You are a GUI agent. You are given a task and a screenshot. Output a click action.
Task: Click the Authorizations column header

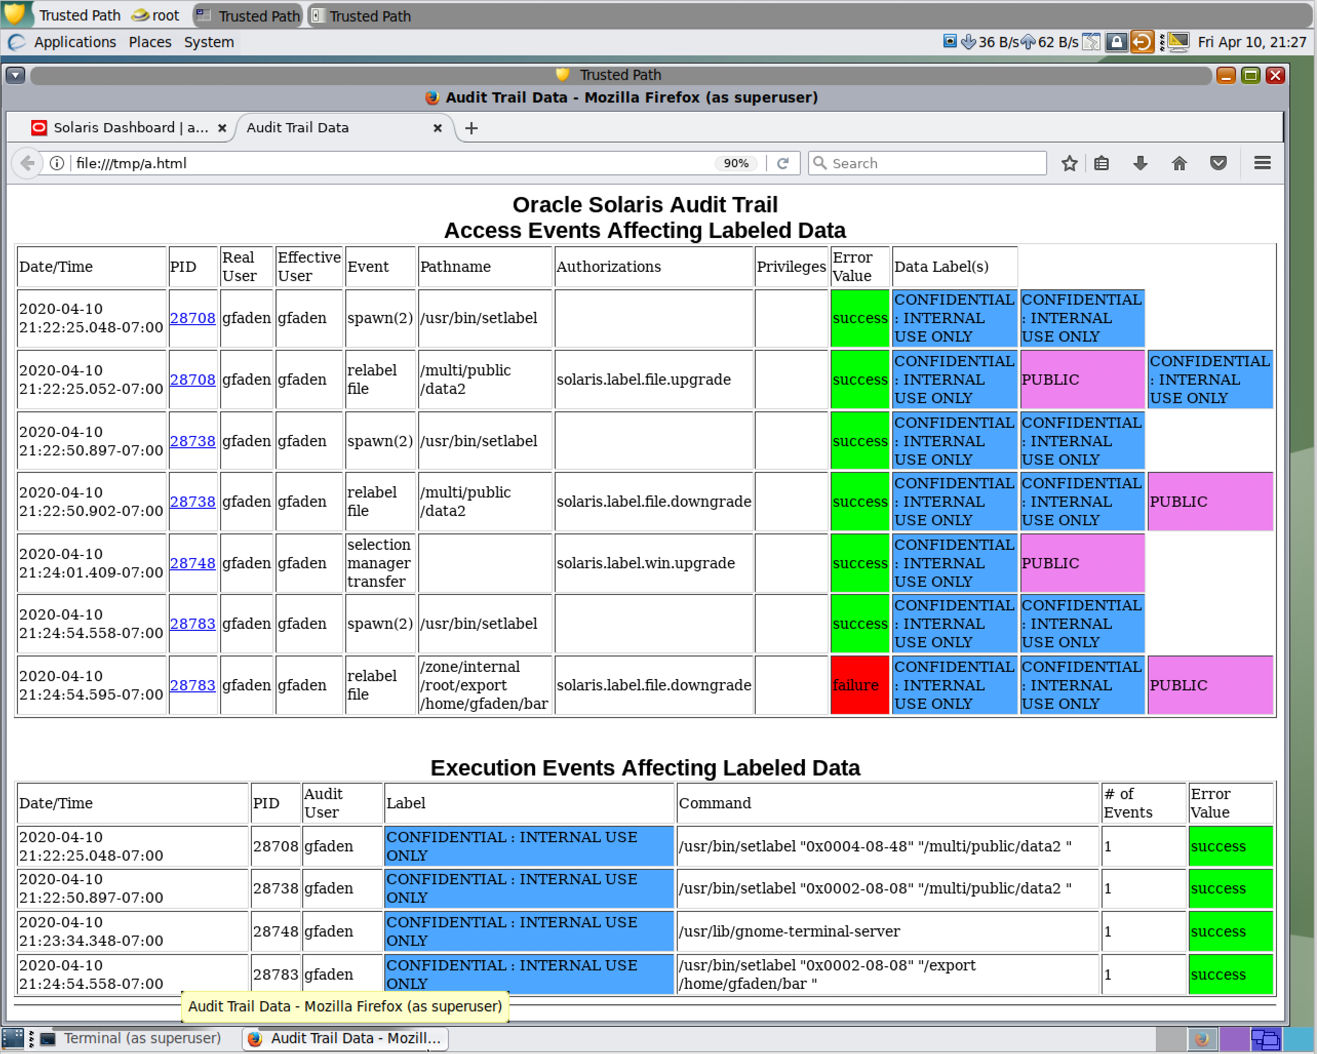(654, 266)
